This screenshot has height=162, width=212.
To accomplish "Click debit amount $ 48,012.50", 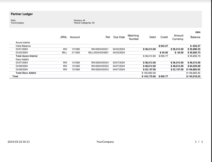I will click(x=149, y=66).
